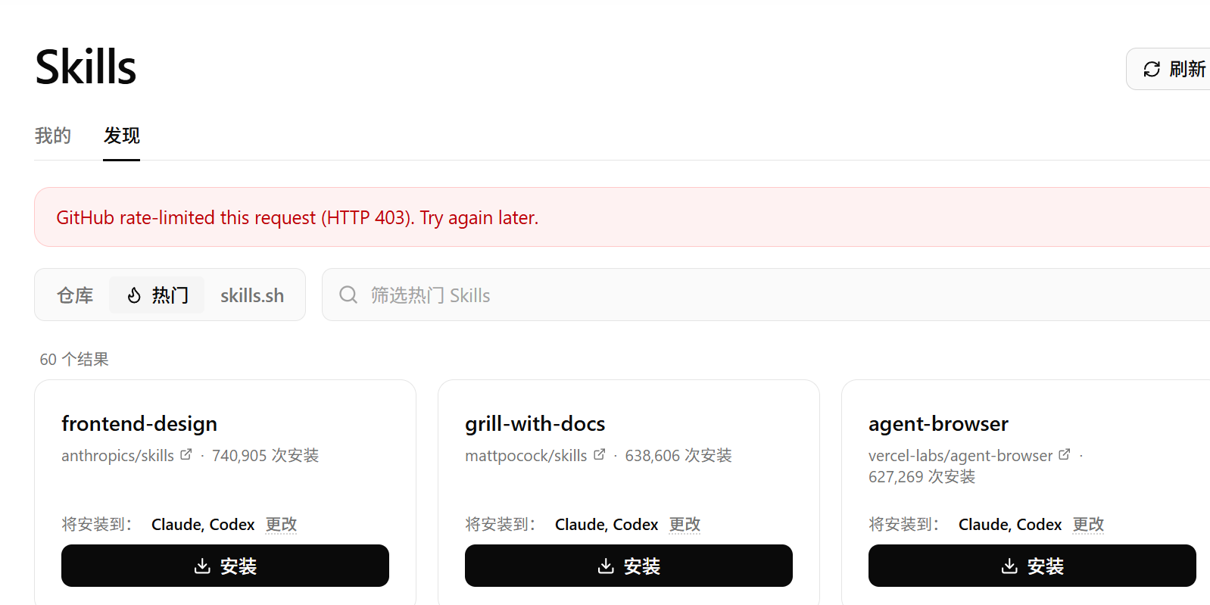Install the agent-browser skill
The image size is (1210, 605).
click(x=1032, y=566)
